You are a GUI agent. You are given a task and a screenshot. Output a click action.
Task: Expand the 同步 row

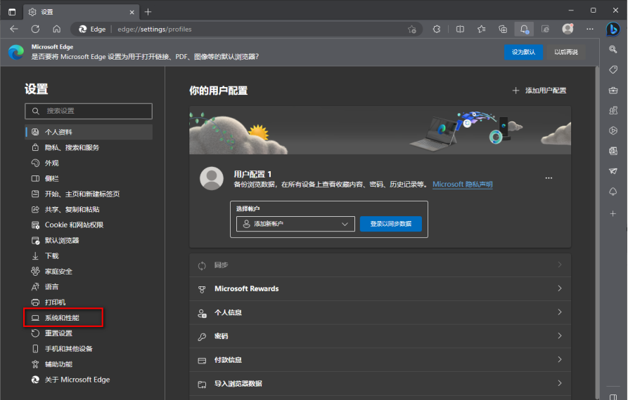380,265
